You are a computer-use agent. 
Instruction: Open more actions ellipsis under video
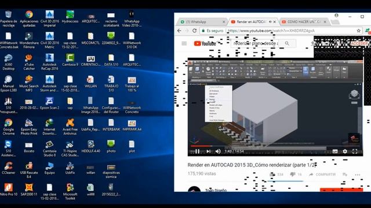click(x=357, y=174)
